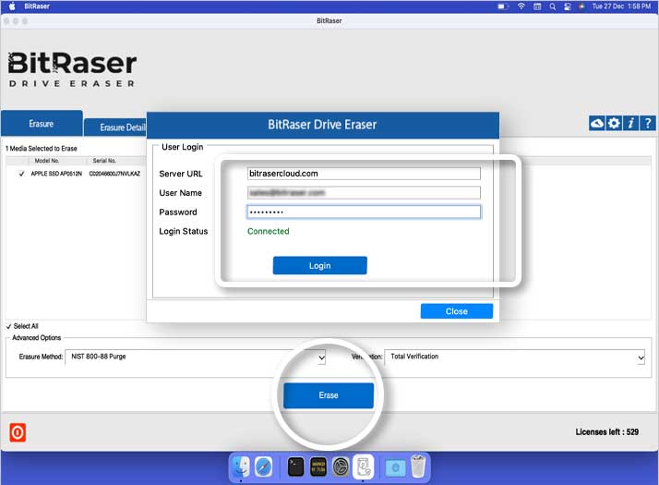Click the Licenses left : 529 text
659x485 pixels.
pos(607,432)
